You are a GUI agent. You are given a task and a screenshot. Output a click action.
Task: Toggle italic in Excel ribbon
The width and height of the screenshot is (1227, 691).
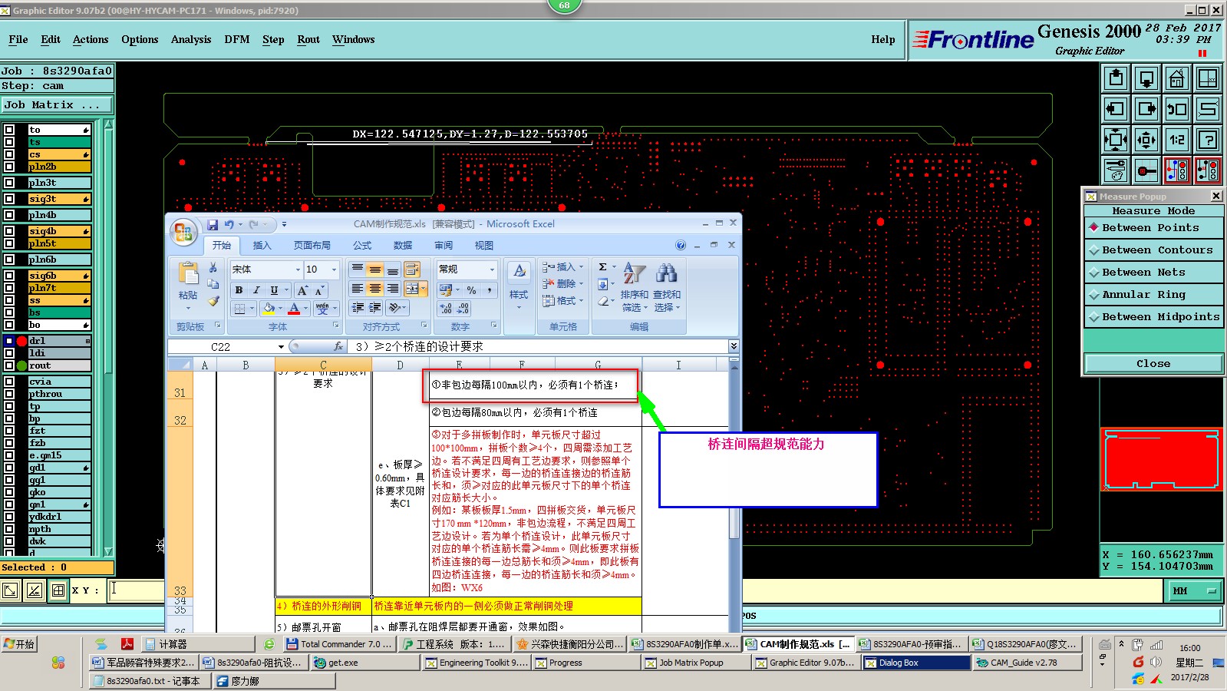(x=256, y=290)
